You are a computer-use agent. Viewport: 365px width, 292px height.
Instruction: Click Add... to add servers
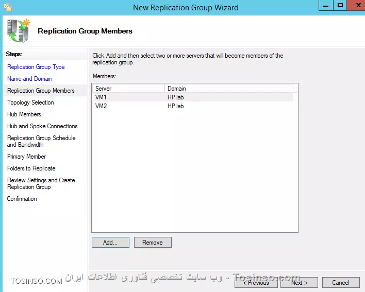click(x=110, y=243)
